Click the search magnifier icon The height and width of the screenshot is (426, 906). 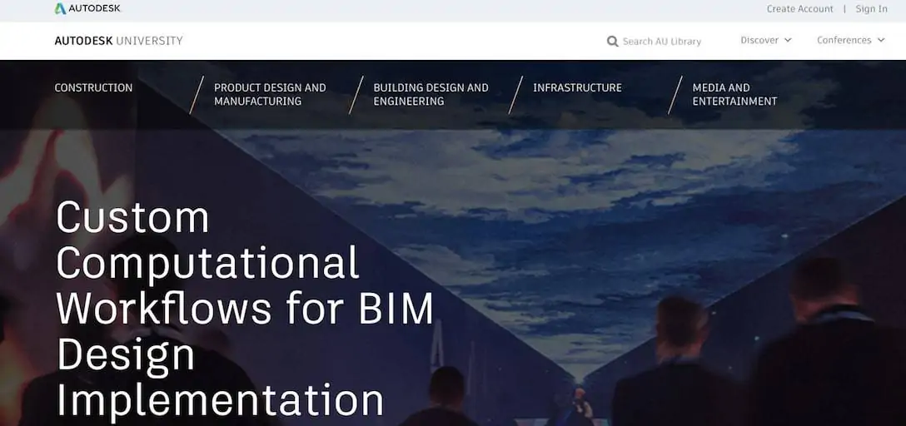[x=613, y=41]
